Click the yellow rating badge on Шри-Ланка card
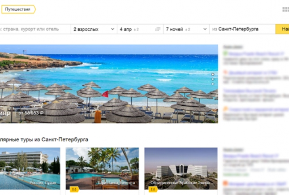This screenshot has height=195, width=289. click(x=74, y=189)
